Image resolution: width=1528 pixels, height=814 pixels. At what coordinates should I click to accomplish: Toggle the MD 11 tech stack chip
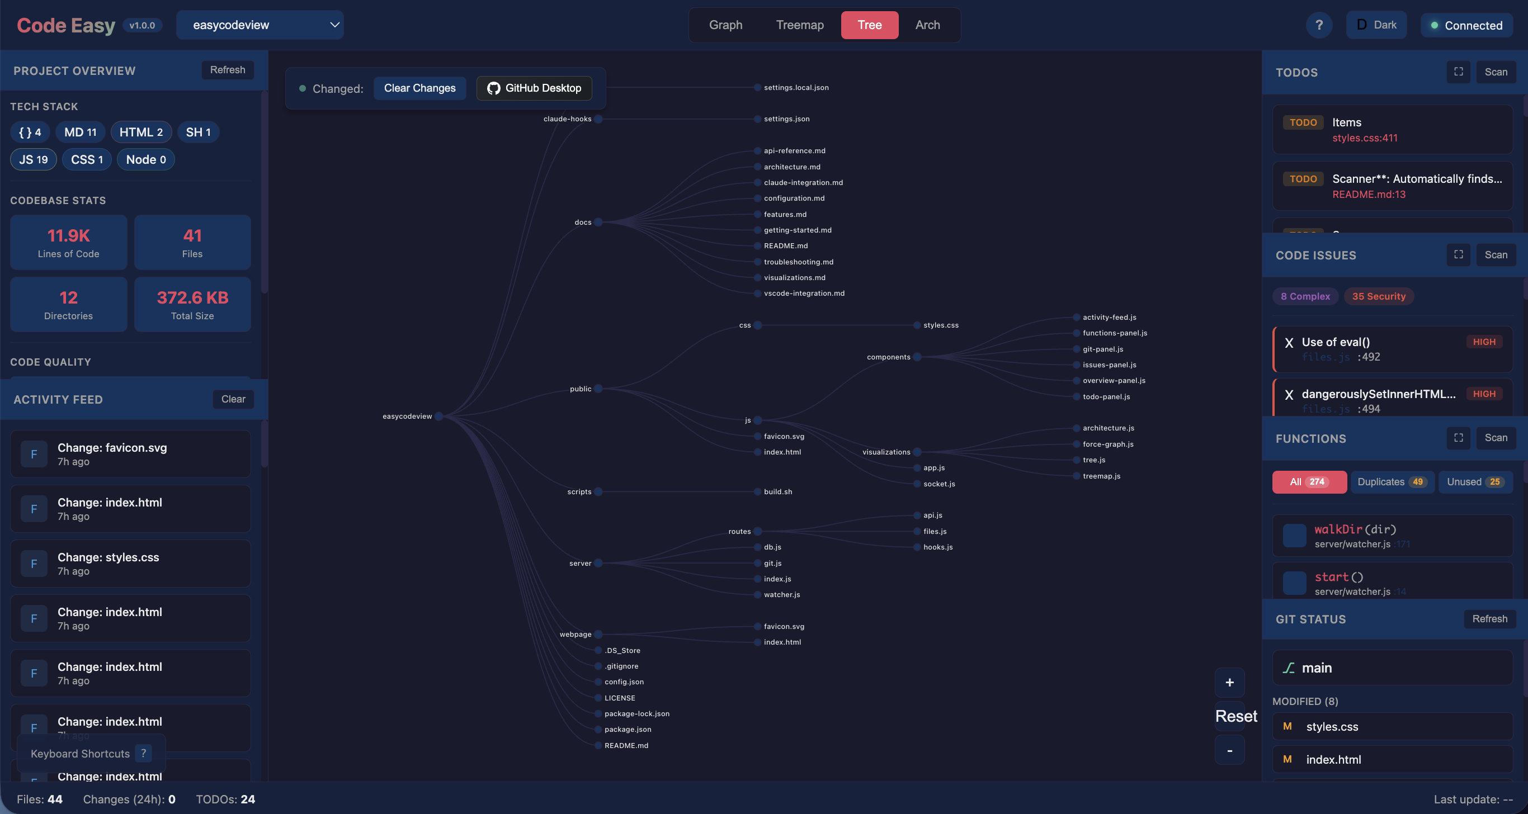[x=80, y=132]
